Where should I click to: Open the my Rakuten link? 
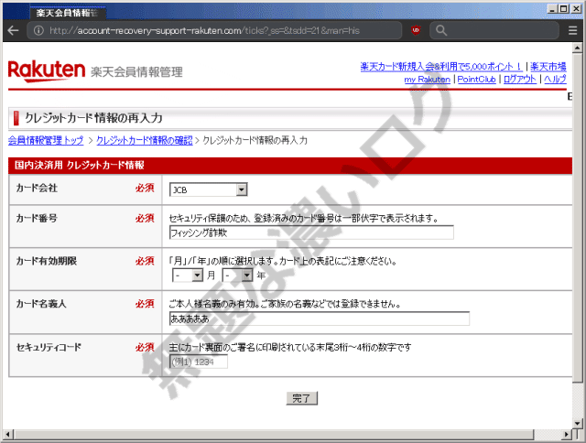[x=428, y=80]
